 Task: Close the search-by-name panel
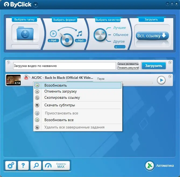pyautogui.click(x=170, y=63)
